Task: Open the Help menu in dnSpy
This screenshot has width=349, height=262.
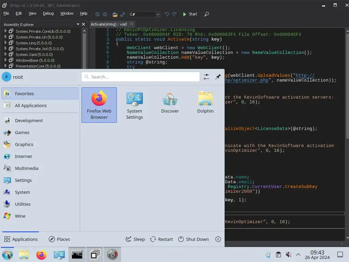Action: click(x=84, y=13)
